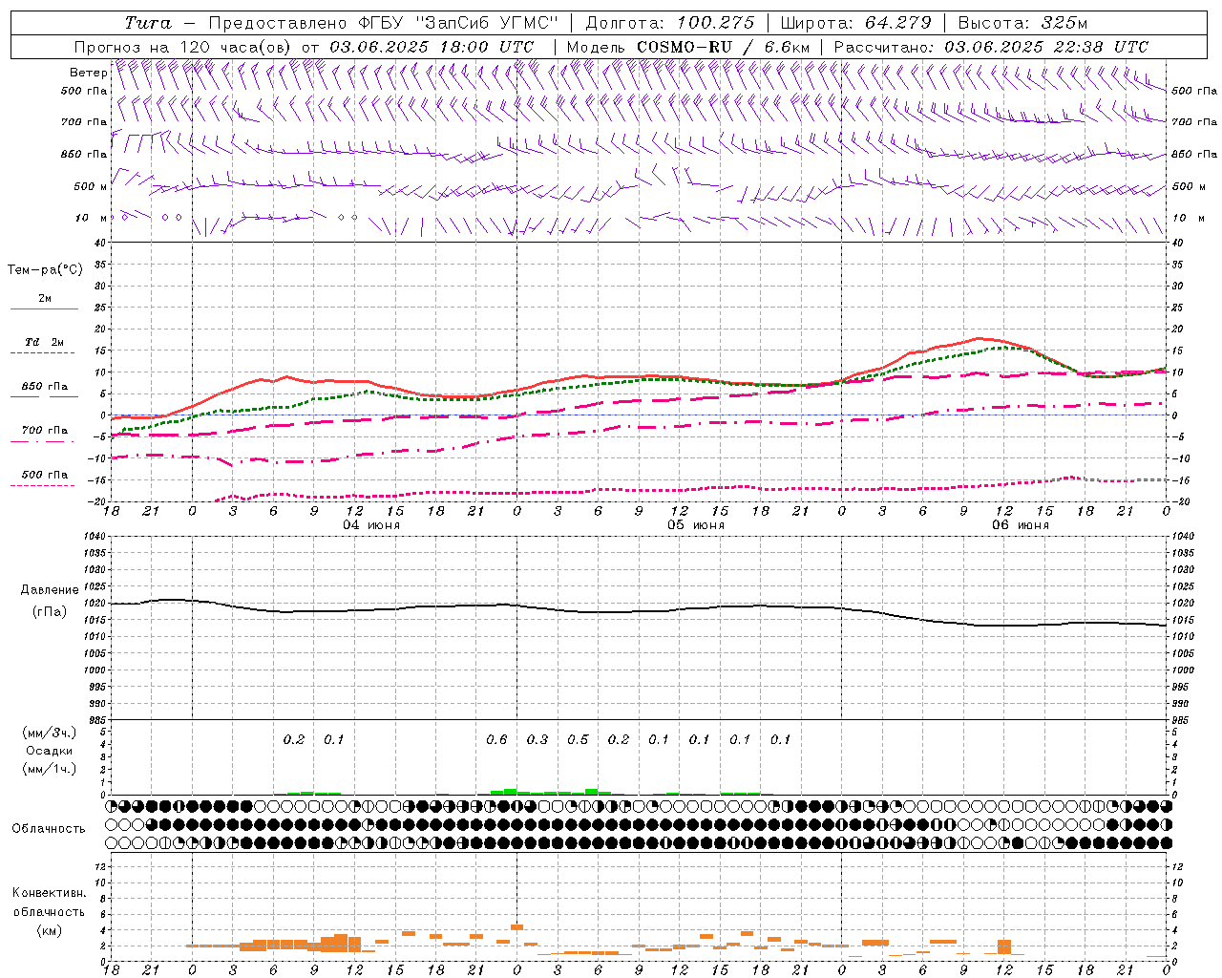Click the "Осадки" precipitation label

50,751
